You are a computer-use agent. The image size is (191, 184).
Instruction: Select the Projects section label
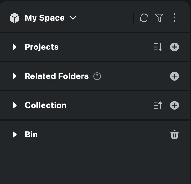(42, 47)
